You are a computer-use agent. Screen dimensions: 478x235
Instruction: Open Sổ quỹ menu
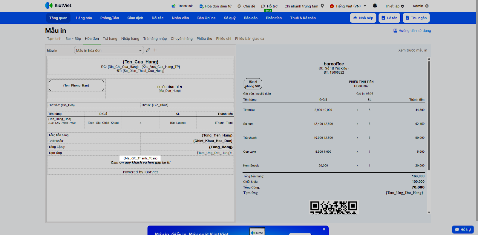230,18
